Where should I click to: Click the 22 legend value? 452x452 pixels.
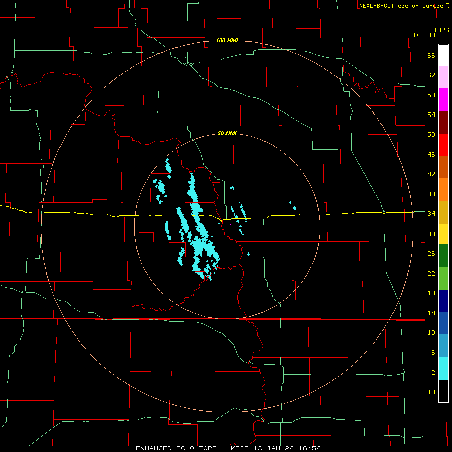(x=431, y=273)
